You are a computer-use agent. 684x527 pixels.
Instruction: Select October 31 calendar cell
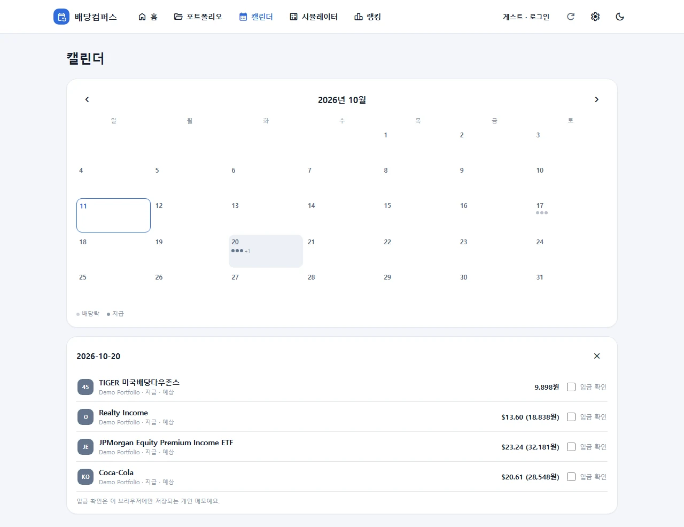pos(570,286)
